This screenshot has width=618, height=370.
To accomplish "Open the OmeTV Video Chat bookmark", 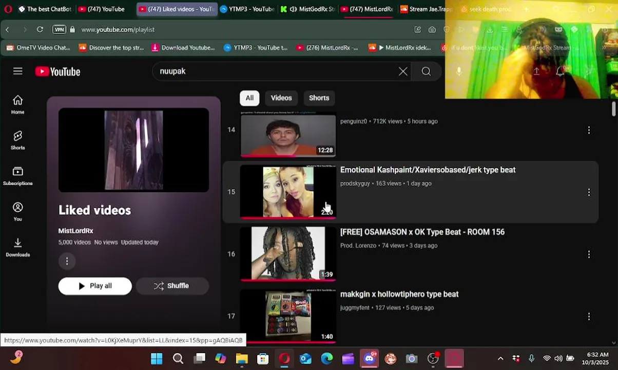I will (x=38, y=48).
